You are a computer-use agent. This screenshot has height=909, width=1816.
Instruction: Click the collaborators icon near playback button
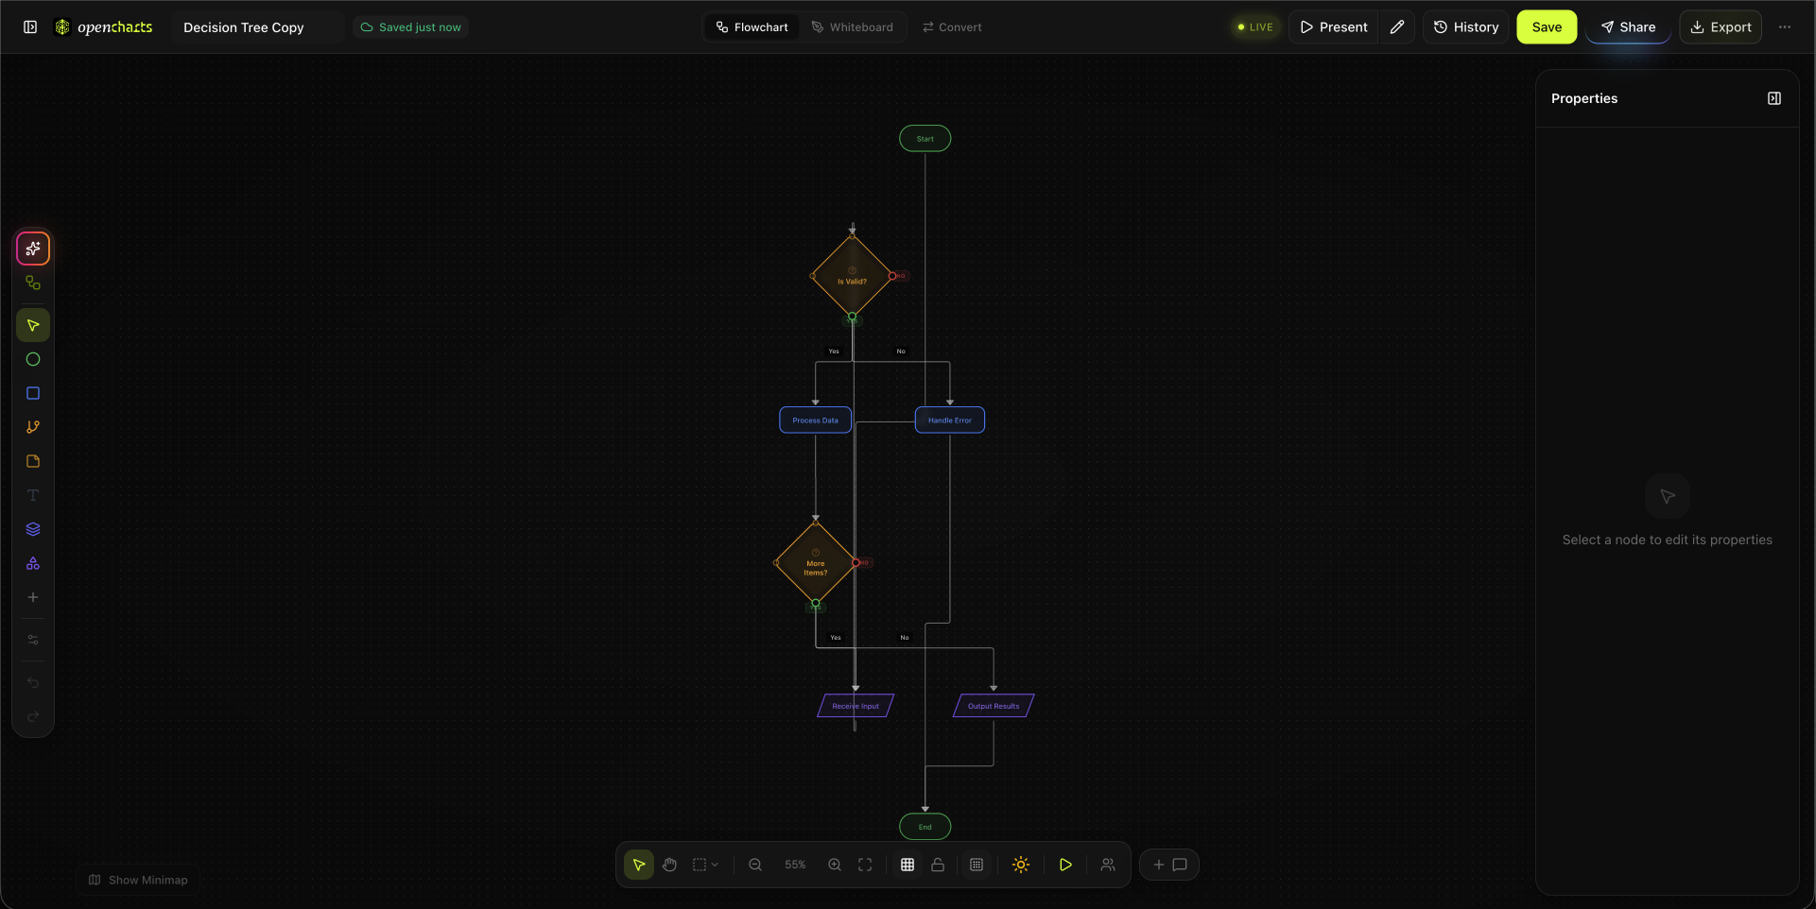pos(1108,865)
